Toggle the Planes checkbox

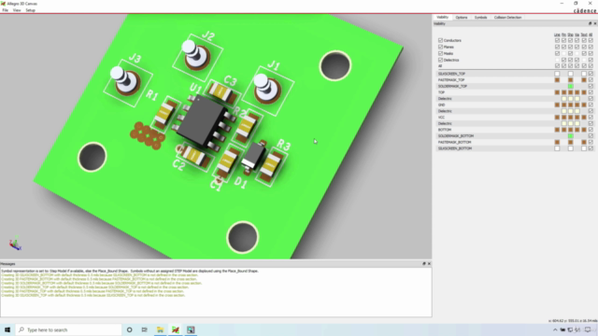click(440, 47)
